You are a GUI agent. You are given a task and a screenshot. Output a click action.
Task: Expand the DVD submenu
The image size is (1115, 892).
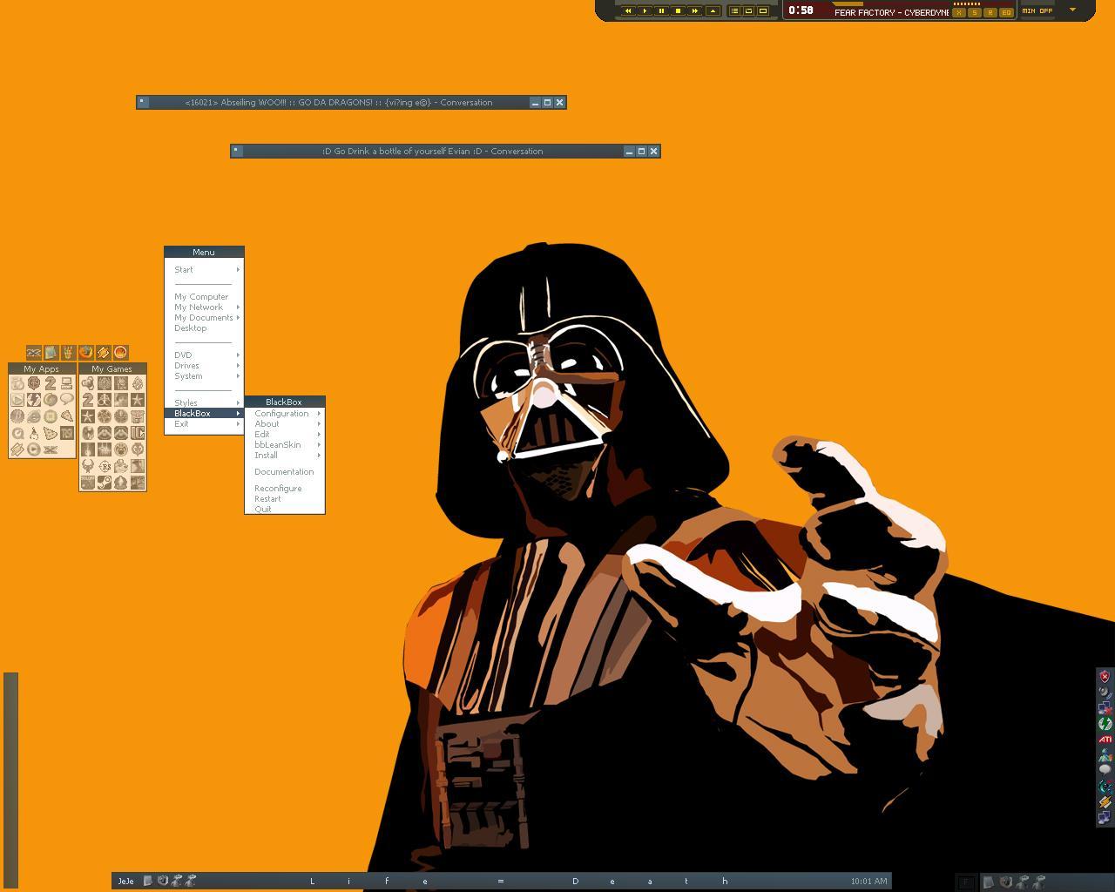(204, 355)
